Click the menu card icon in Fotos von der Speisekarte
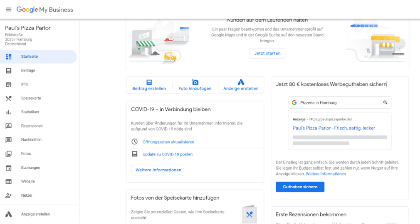Viewport: 420px width, 224px height. pyautogui.click(x=250, y=214)
